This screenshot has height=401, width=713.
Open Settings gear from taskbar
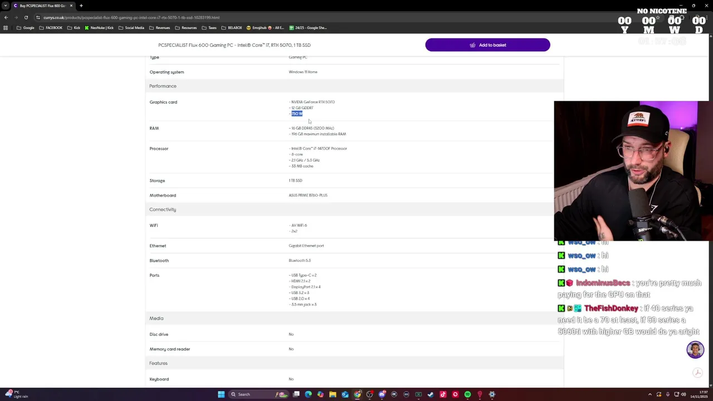(x=492, y=394)
